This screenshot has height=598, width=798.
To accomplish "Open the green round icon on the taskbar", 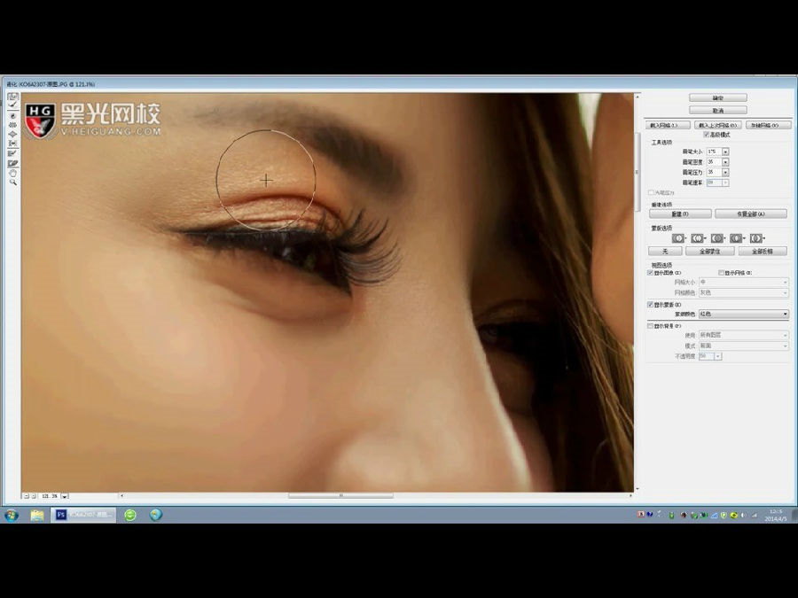I will (x=130, y=515).
